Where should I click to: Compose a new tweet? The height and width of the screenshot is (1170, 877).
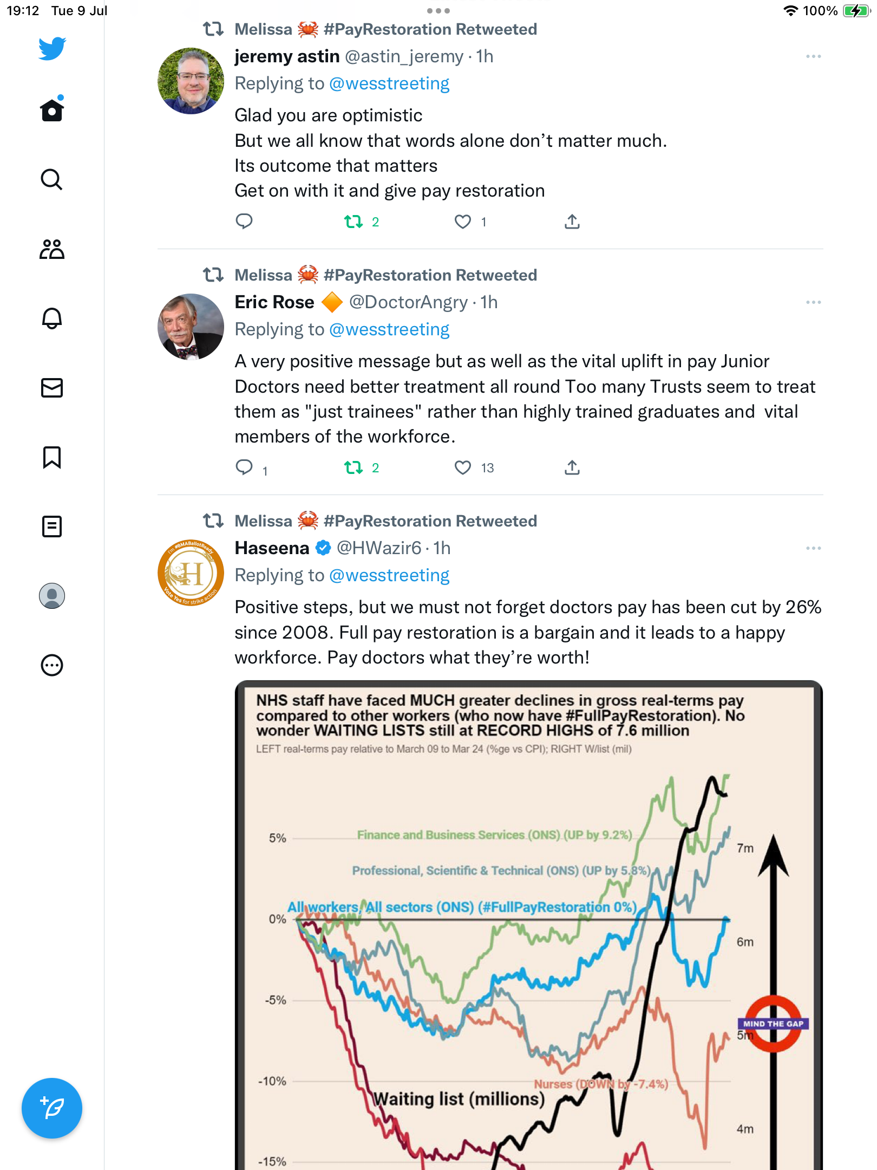52,1108
